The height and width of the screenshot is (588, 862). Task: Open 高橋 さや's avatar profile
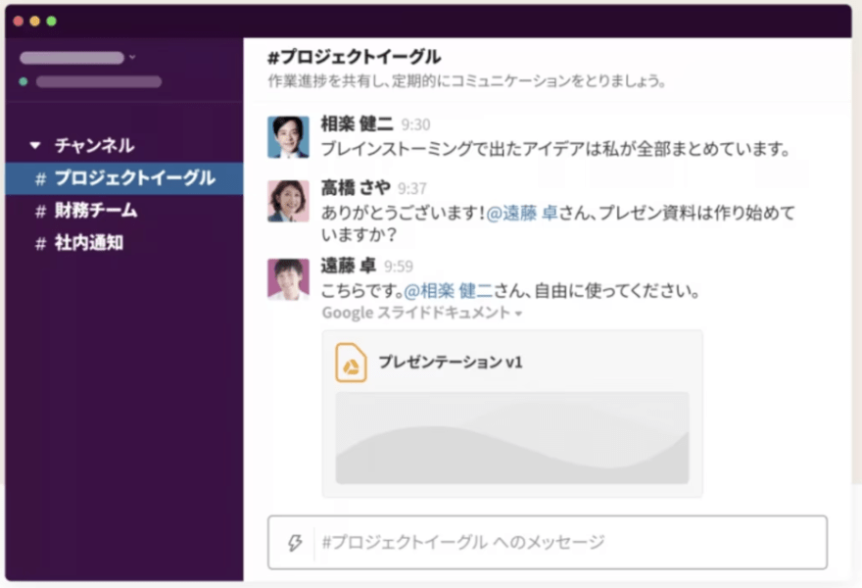pos(288,201)
